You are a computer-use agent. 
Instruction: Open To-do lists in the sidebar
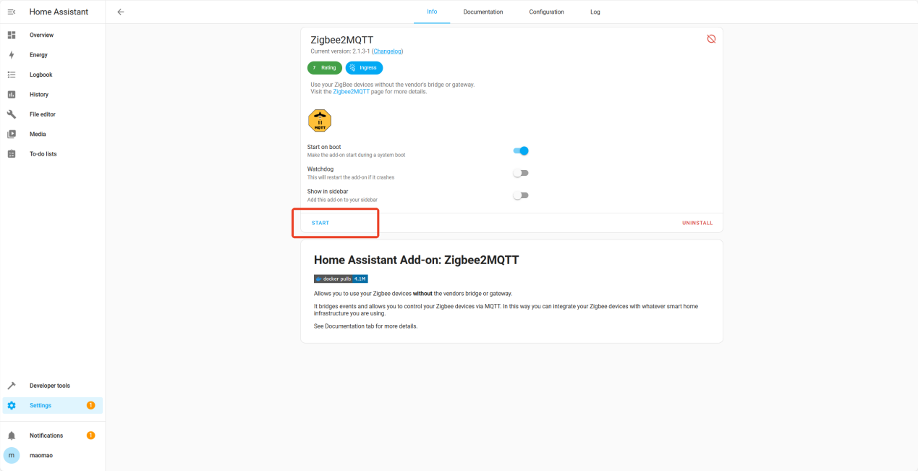(x=53, y=154)
